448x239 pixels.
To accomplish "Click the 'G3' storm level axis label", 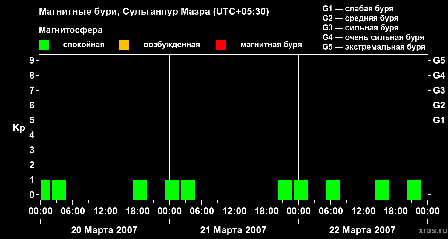I will click(439, 90).
